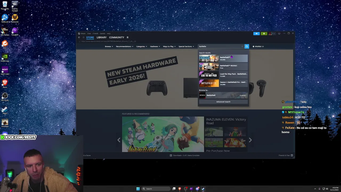
Task: Open the Help menu
Action: pos(109,34)
